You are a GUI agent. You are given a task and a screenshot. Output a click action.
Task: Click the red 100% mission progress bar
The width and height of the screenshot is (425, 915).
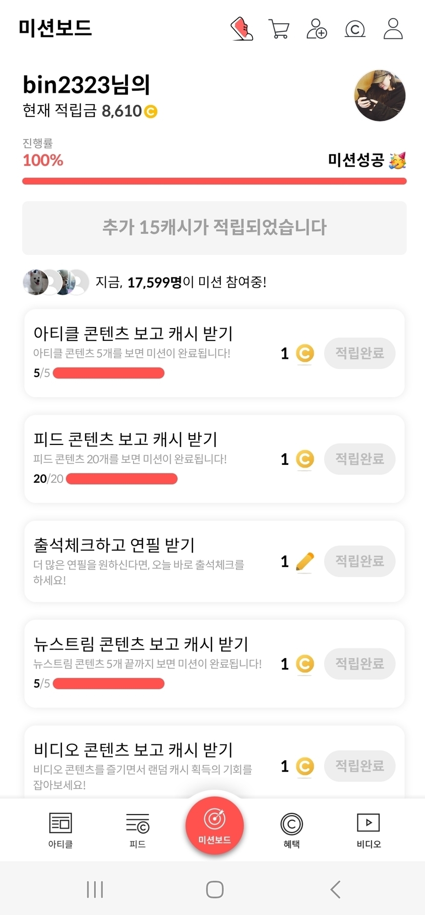tap(214, 181)
